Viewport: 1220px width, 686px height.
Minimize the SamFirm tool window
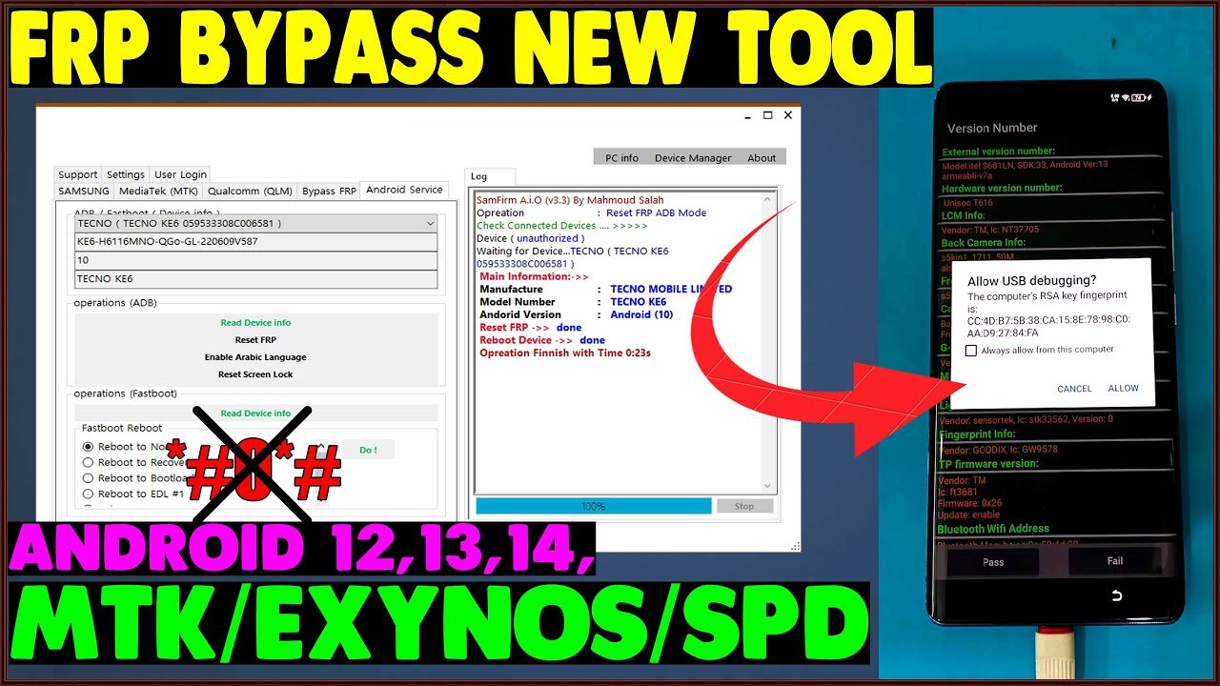(747, 115)
